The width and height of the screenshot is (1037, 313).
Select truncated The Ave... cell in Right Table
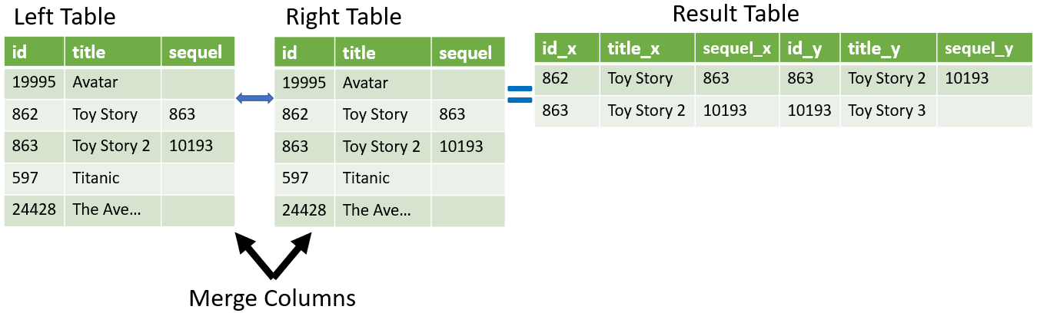coord(383,210)
